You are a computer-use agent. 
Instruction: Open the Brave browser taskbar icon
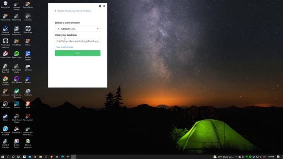click(x=51, y=157)
